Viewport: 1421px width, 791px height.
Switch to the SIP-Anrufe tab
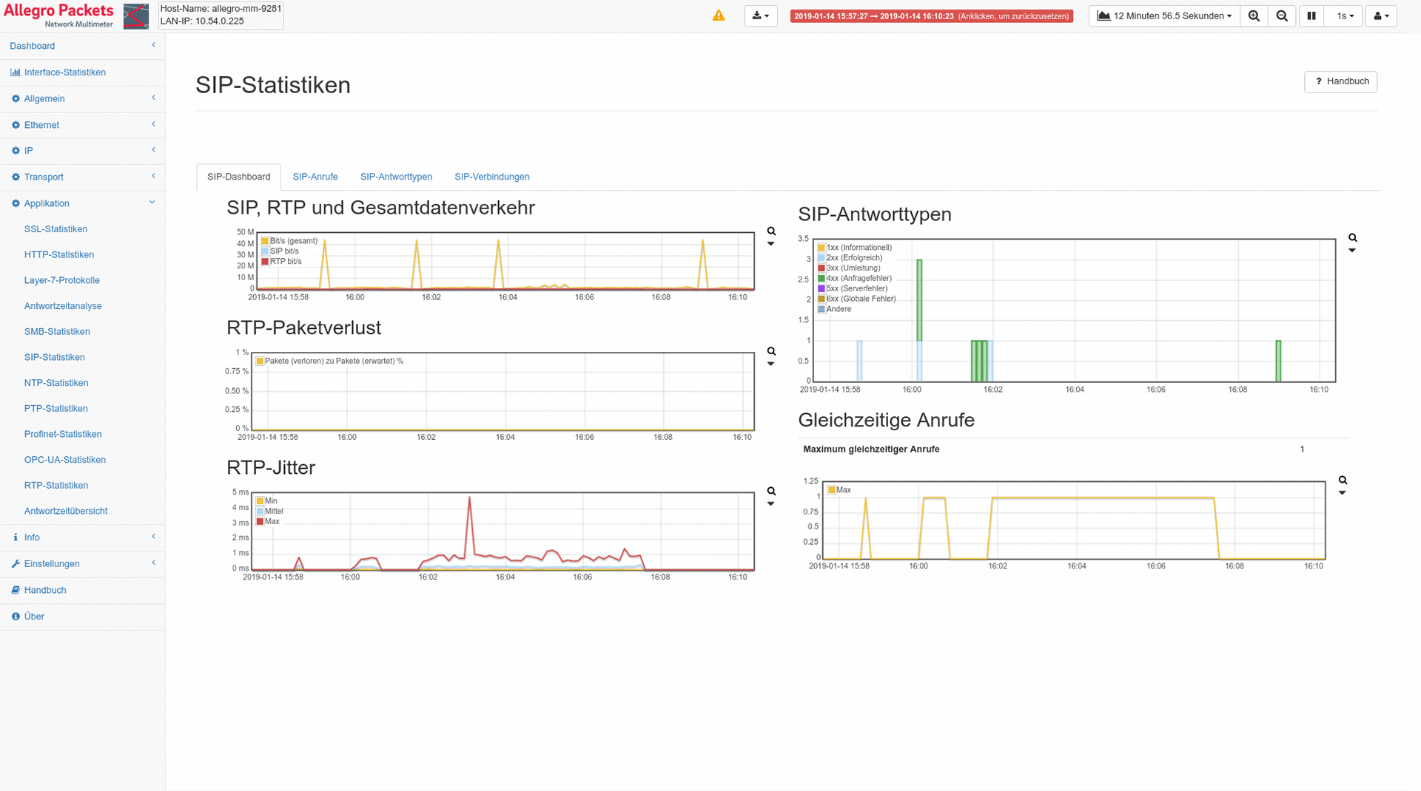[x=315, y=177]
